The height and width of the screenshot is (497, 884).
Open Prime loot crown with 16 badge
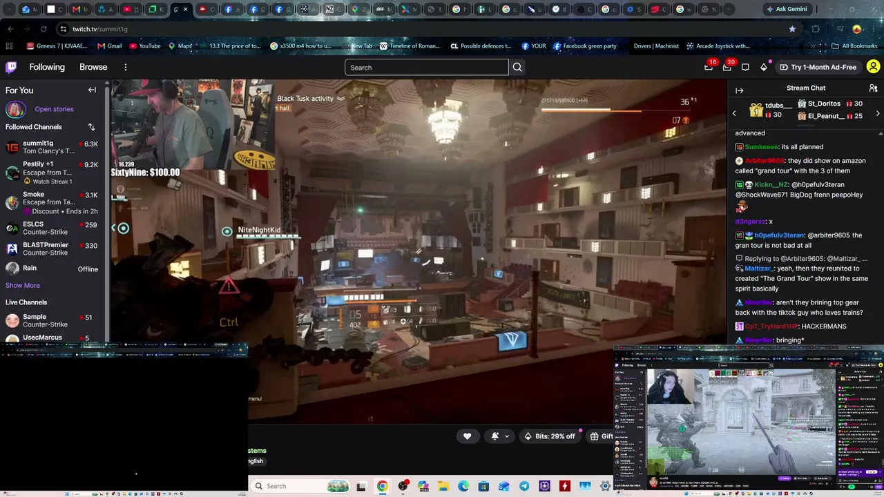point(709,67)
